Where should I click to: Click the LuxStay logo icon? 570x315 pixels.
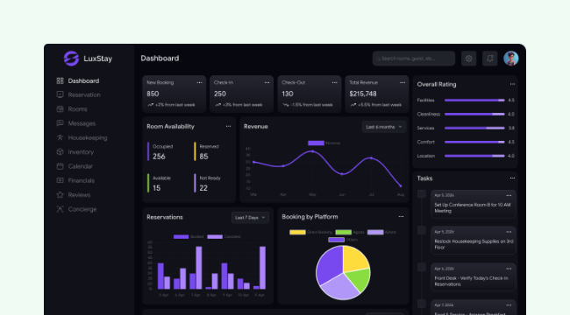pyautogui.click(x=71, y=59)
